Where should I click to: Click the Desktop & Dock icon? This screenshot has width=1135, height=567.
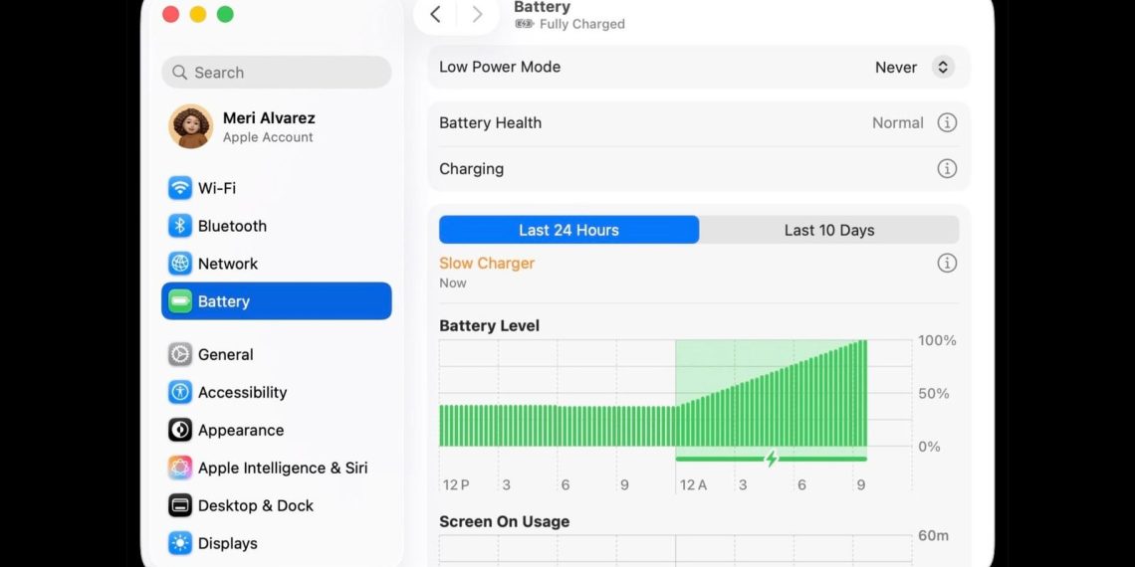(180, 505)
